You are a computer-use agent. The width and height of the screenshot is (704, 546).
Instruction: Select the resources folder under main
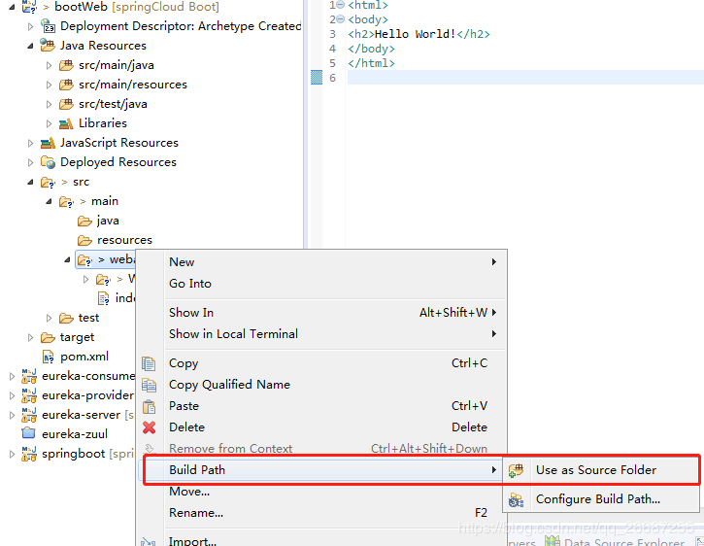coord(124,240)
